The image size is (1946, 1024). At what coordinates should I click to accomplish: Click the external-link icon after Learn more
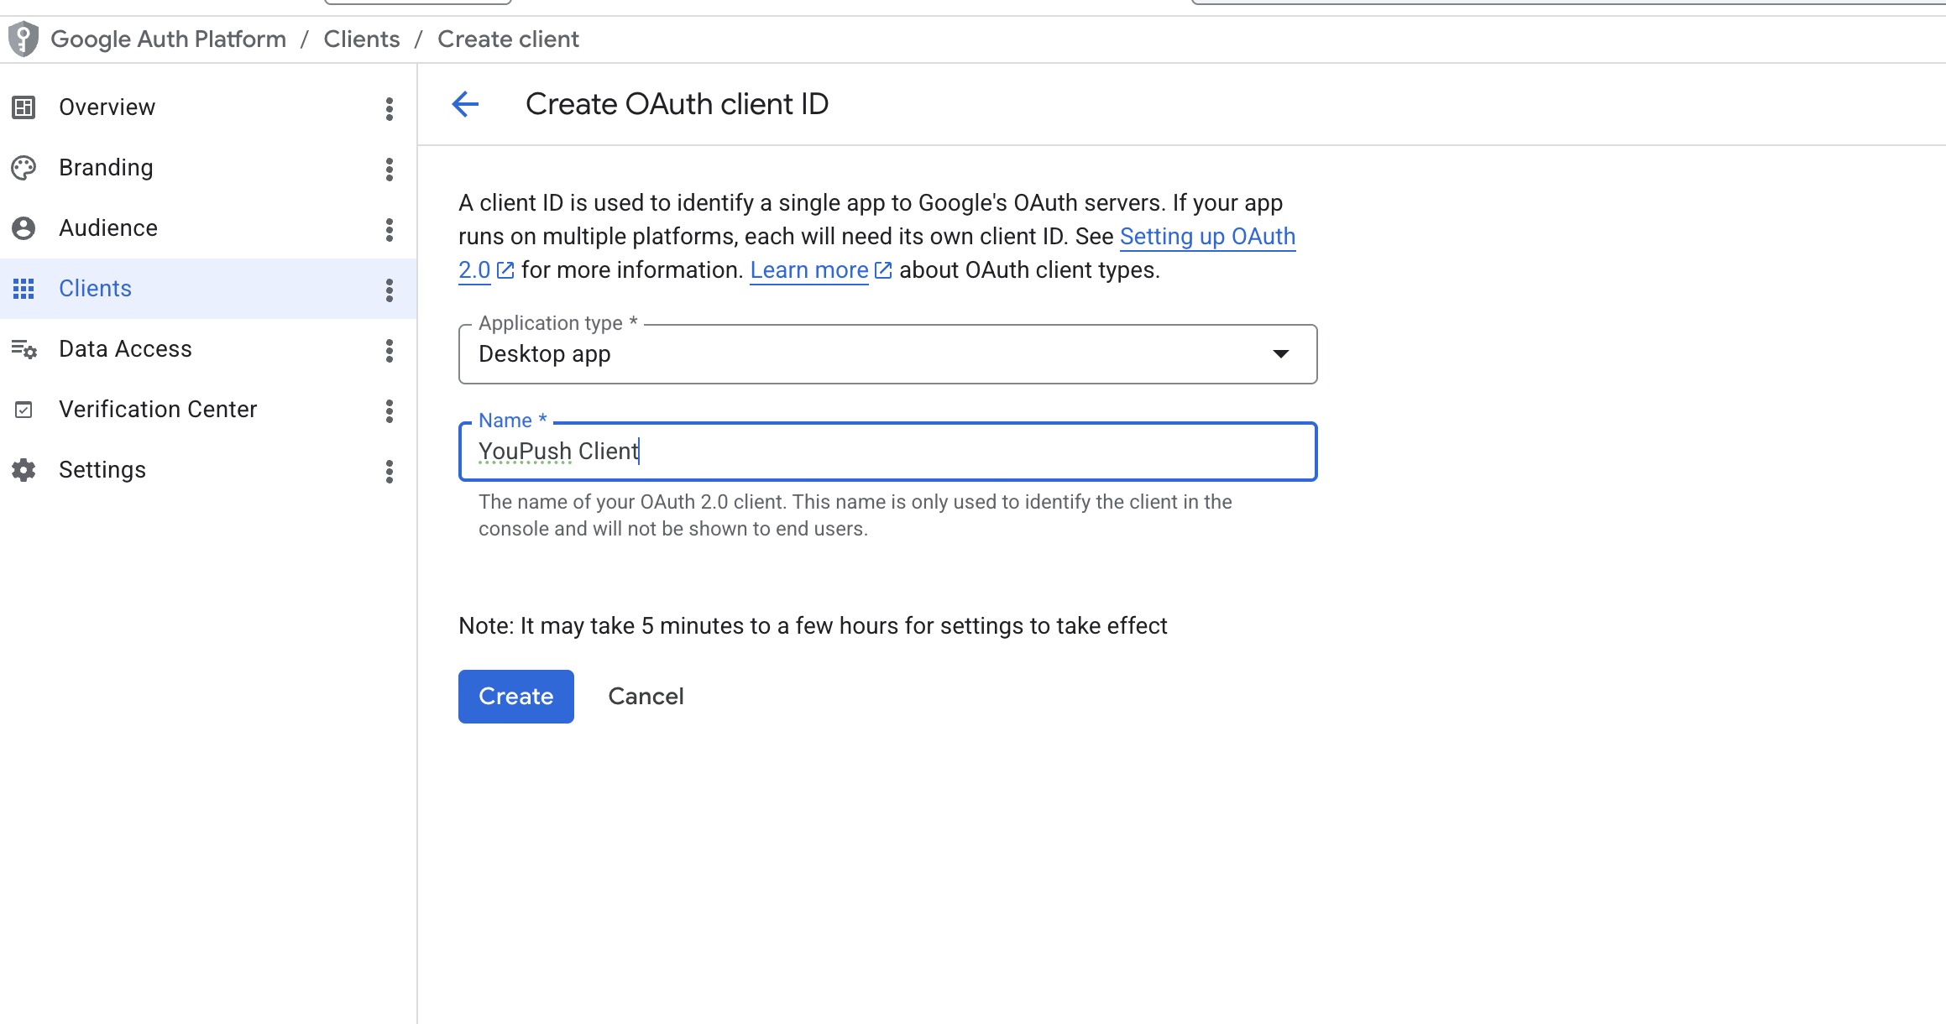click(x=883, y=270)
